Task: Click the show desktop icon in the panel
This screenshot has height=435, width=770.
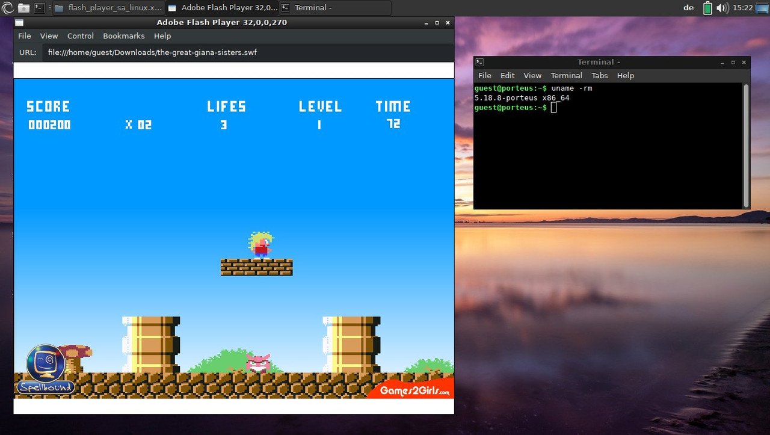Action: tap(763, 8)
